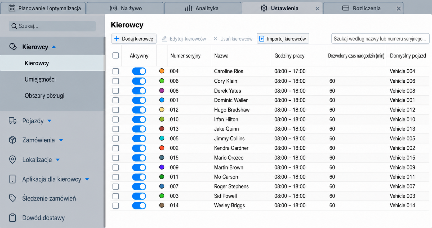Screen dimensions: 432x228
Task: Click Vehicle 015 cell
Action: pyautogui.click(x=402, y=158)
